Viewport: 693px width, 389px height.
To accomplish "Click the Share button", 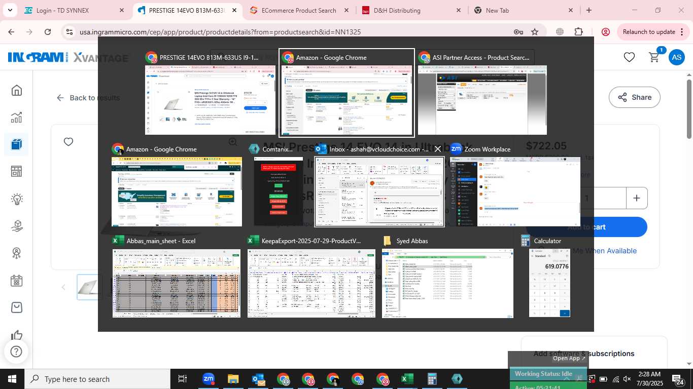I will pyautogui.click(x=634, y=97).
